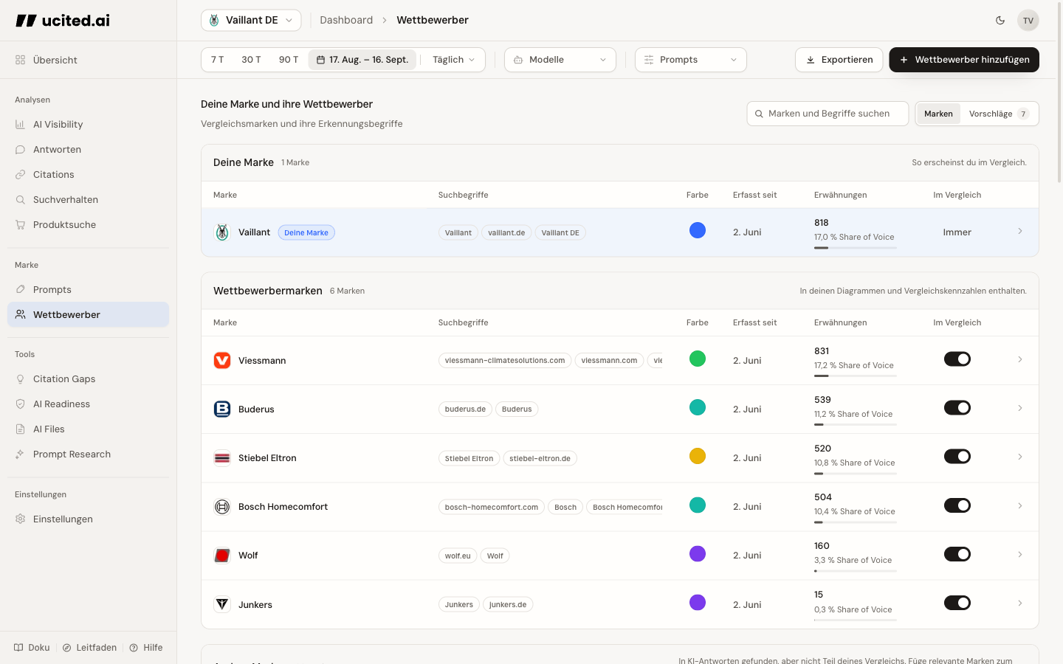The image size is (1063, 664).
Task: Click the Doku book icon
Action: 18,648
